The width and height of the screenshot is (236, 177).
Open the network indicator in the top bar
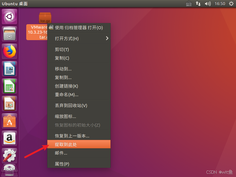coord(198,4)
